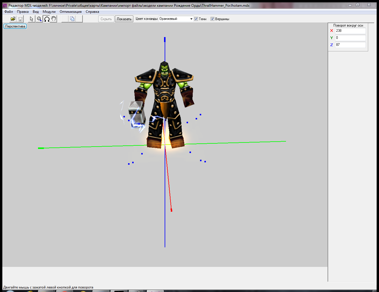Open the Цвет команды dropdown
This screenshot has height=292, width=379.
click(x=176, y=19)
